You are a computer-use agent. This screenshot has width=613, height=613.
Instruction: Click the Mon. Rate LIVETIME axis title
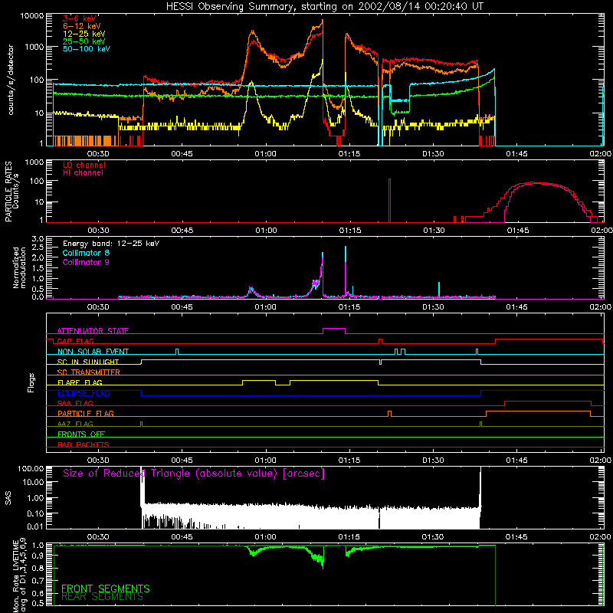click(x=19, y=576)
